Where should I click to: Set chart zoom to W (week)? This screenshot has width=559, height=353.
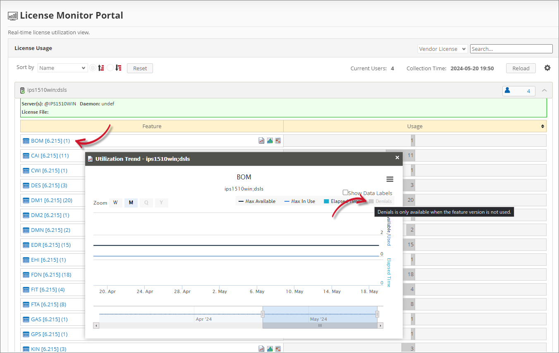point(115,203)
